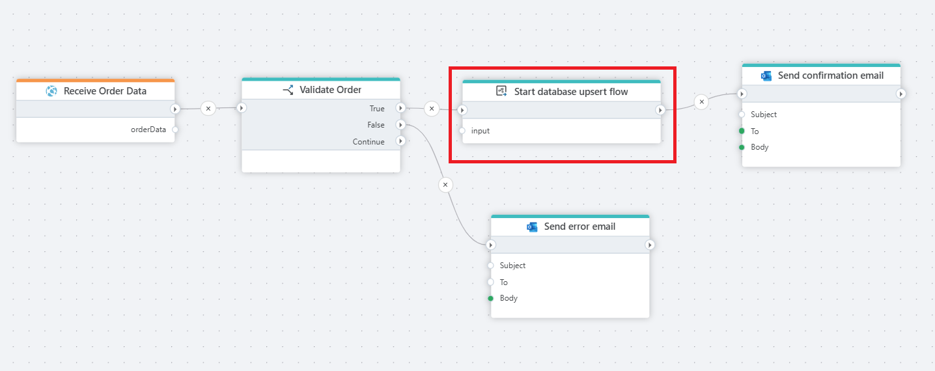This screenshot has width=935, height=371.
Task: Click Outlook icon on Send error email
Action: point(532,227)
